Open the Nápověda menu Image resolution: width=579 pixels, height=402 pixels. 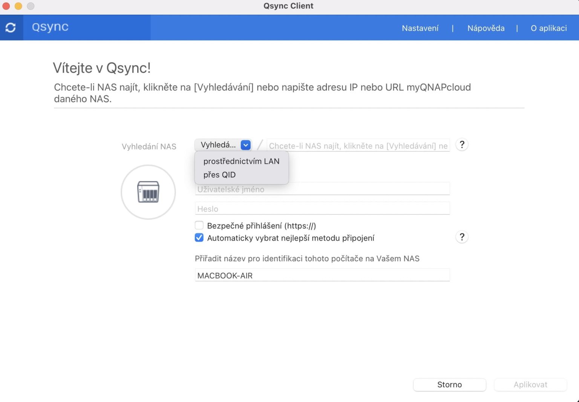[x=486, y=28]
